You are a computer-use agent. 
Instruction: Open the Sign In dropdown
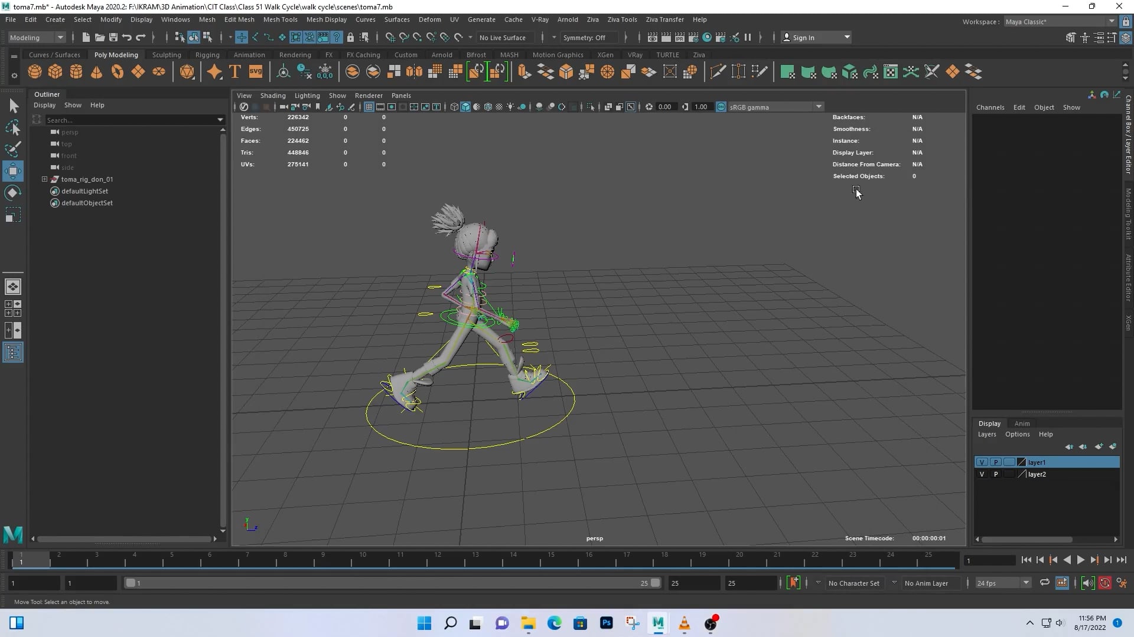pyautogui.click(x=816, y=37)
